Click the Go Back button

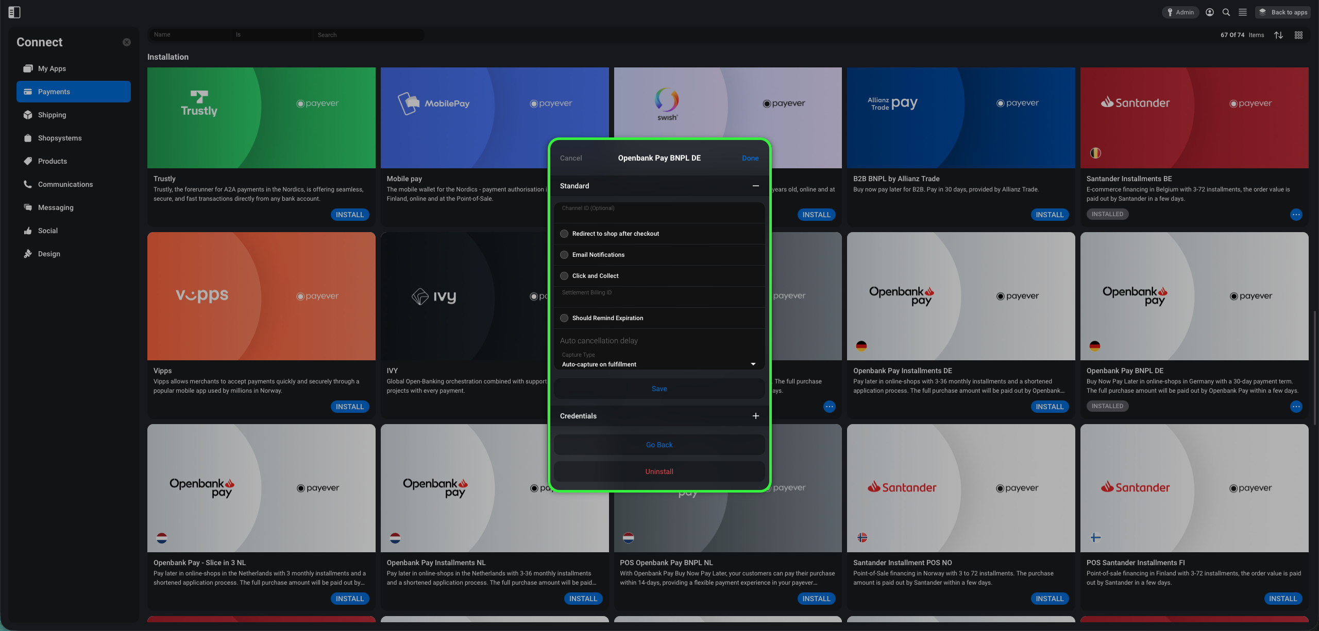pyautogui.click(x=659, y=445)
